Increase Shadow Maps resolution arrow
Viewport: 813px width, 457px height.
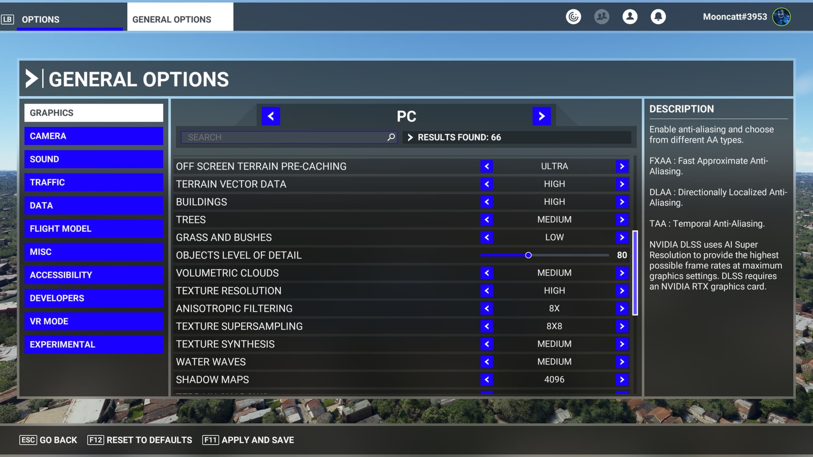click(622, 380)
